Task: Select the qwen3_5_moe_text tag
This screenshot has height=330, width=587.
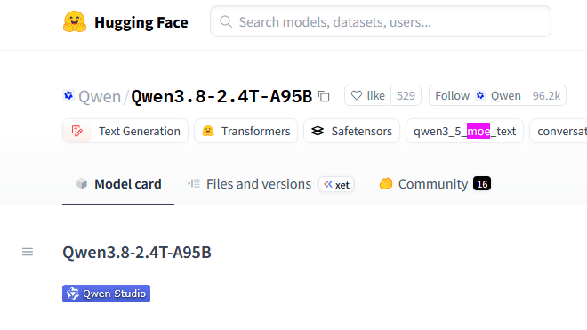Action: [x=464, y=131]
